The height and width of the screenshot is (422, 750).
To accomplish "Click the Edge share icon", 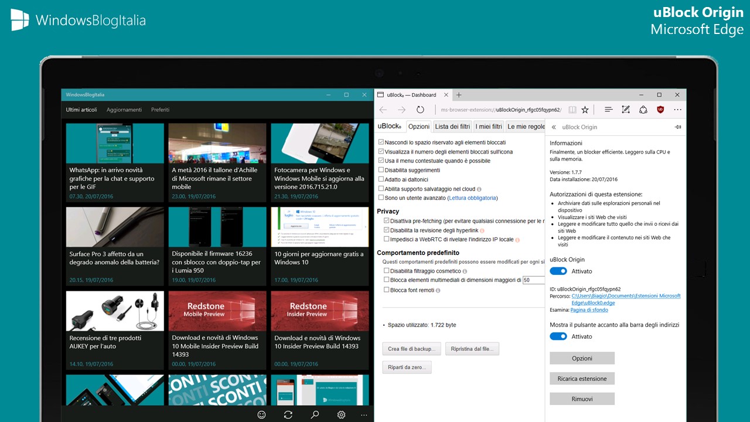I will (643, 110).
